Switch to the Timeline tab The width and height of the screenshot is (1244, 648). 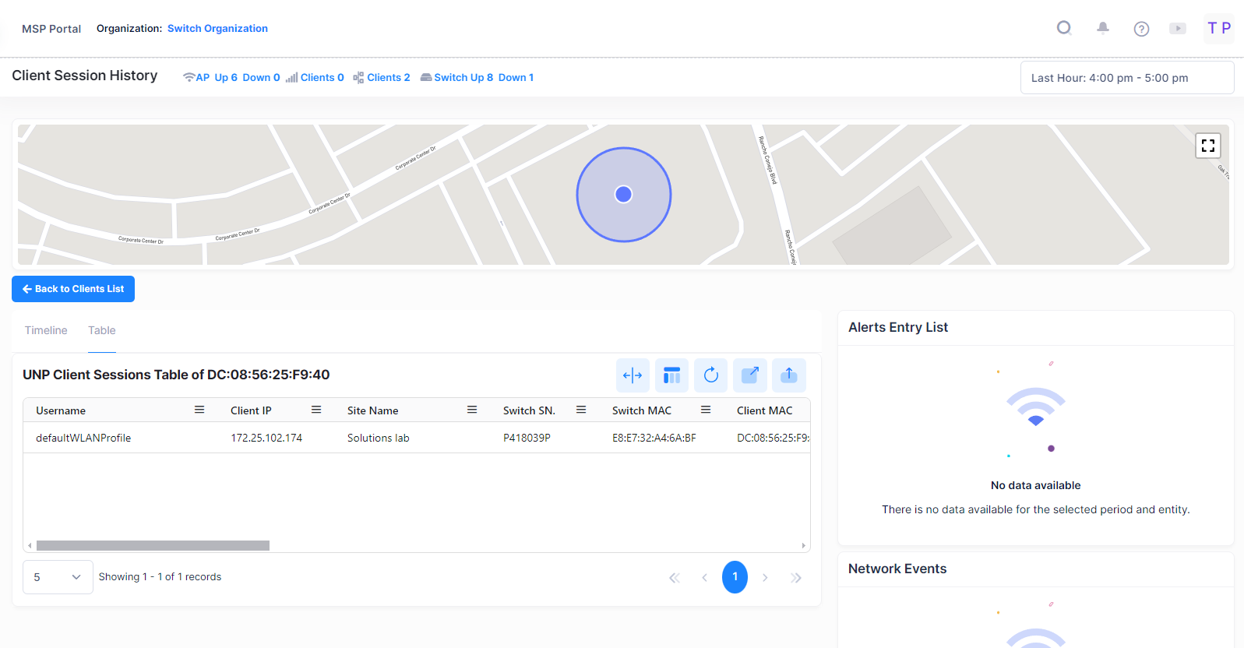tap(46, 330)
